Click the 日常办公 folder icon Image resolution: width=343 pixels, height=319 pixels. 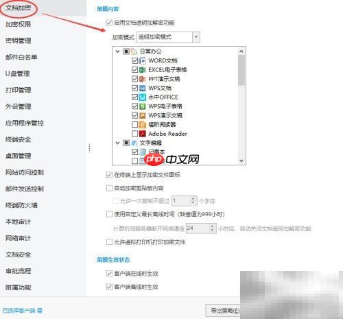[x=134, y=51]
